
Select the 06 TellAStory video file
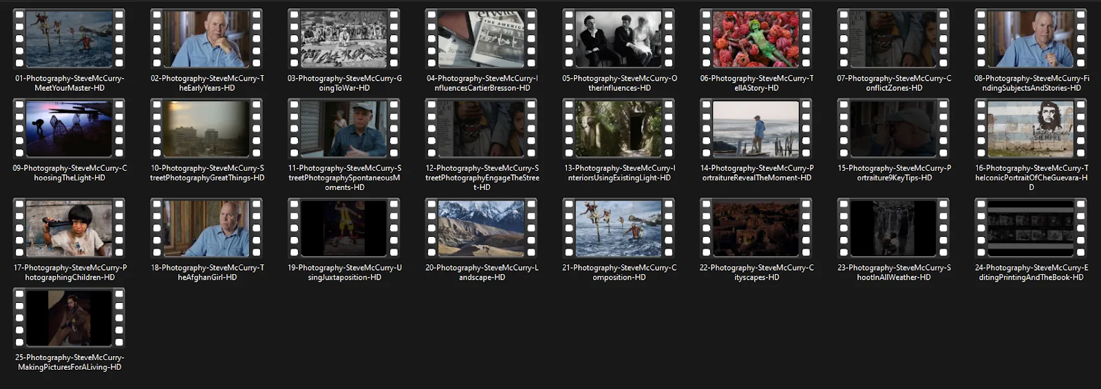coord(756,39)
